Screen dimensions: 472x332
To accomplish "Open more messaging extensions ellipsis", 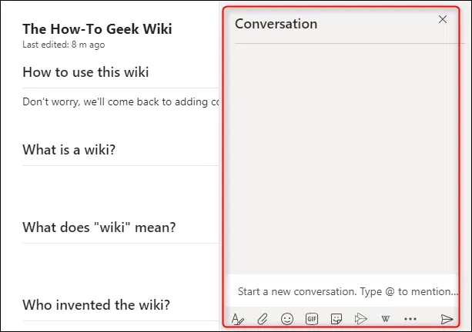I will click(x=410, y=319).
